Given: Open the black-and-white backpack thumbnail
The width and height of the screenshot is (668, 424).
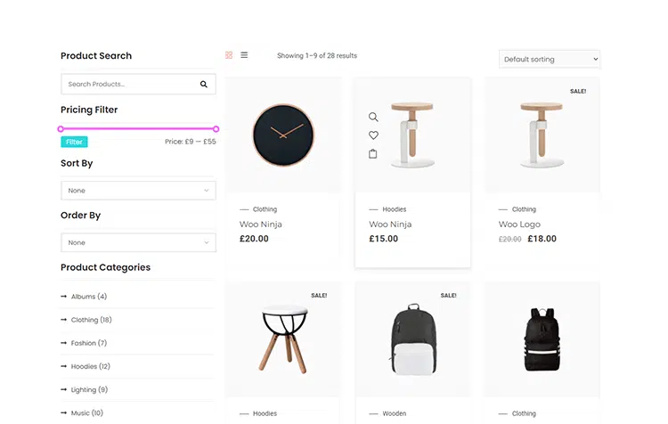Looking at the screenshot, I should [412, 339].
